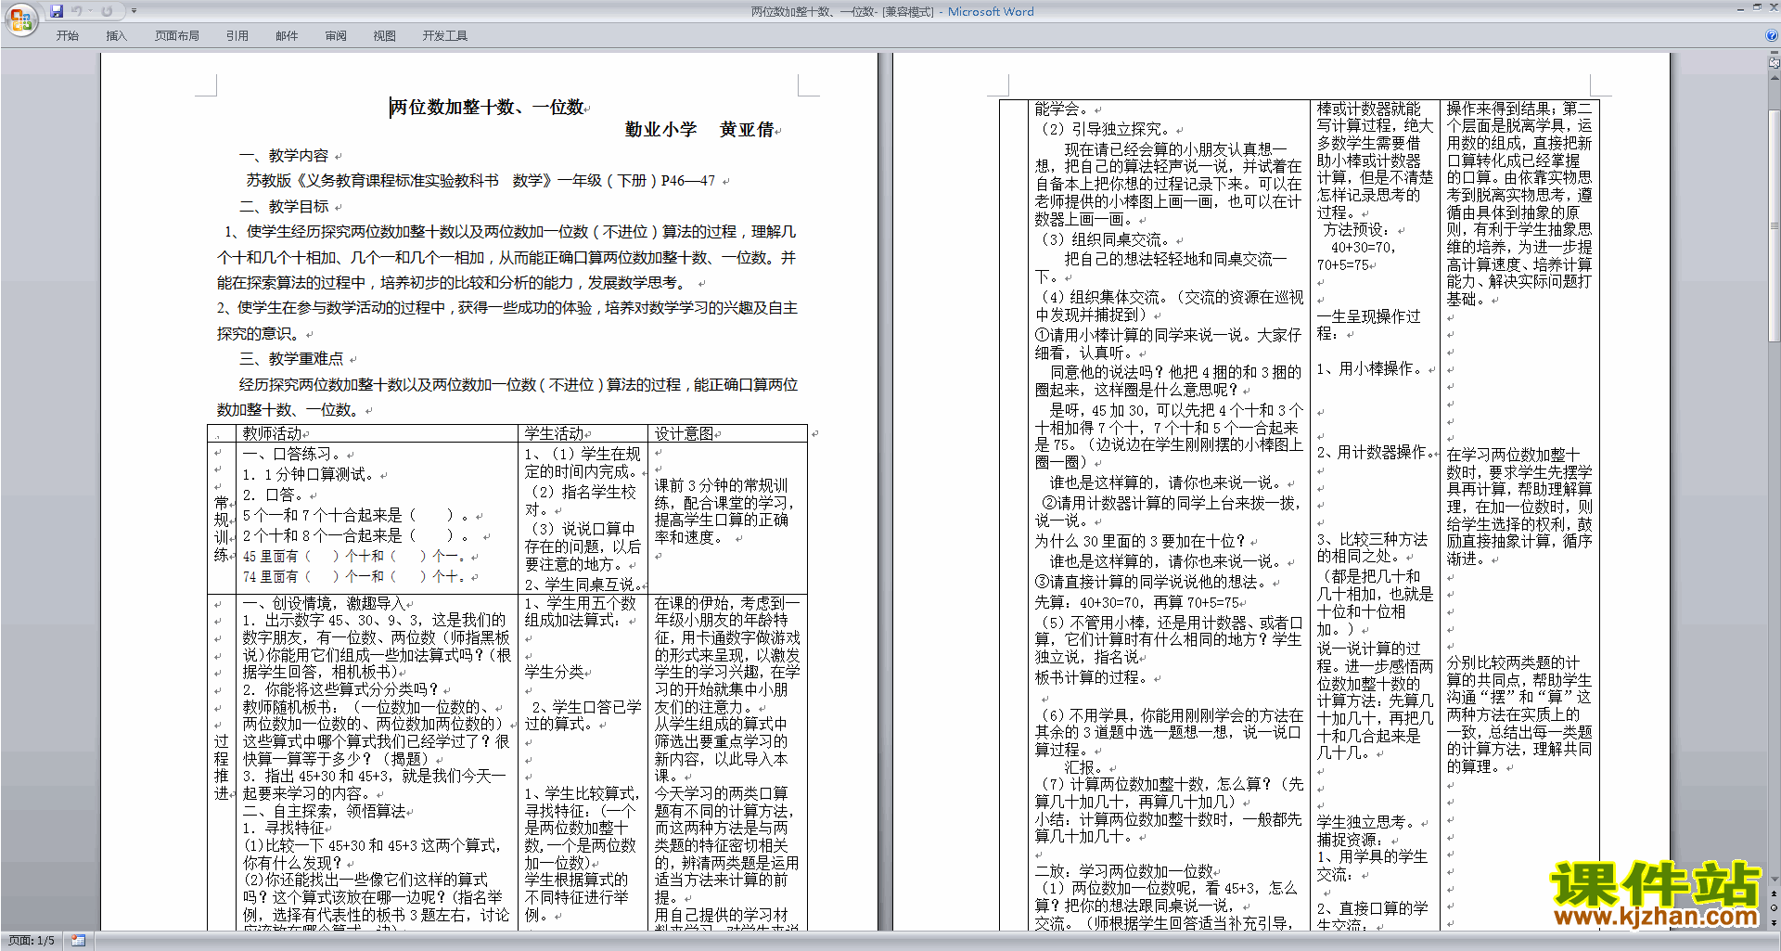Click the line 二、自主探索，领悟算法
Screen dimensions: 1781x951
click(x=324, y=812)
